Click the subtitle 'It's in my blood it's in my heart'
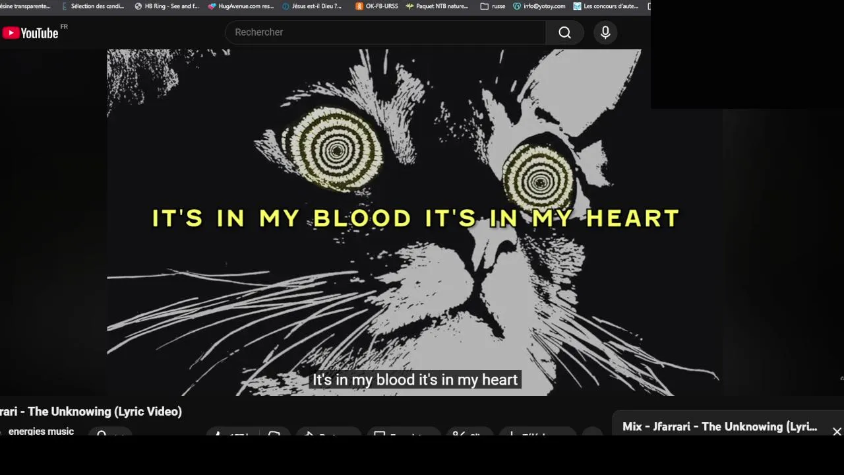The image size is (844, 475). (x=415, y=380)
